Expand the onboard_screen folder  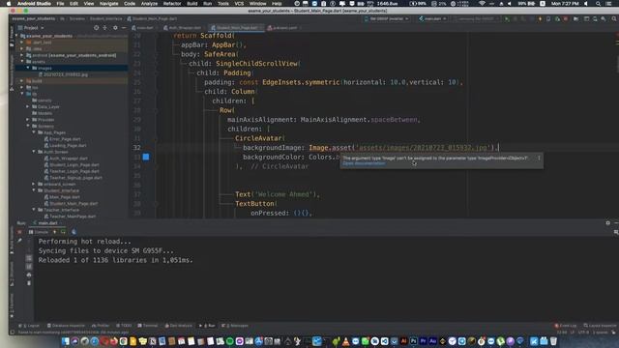(34, 184)
